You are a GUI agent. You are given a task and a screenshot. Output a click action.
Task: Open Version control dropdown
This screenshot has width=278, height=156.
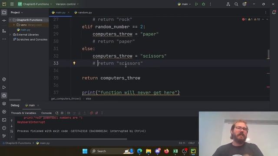[x=67, y=4]
